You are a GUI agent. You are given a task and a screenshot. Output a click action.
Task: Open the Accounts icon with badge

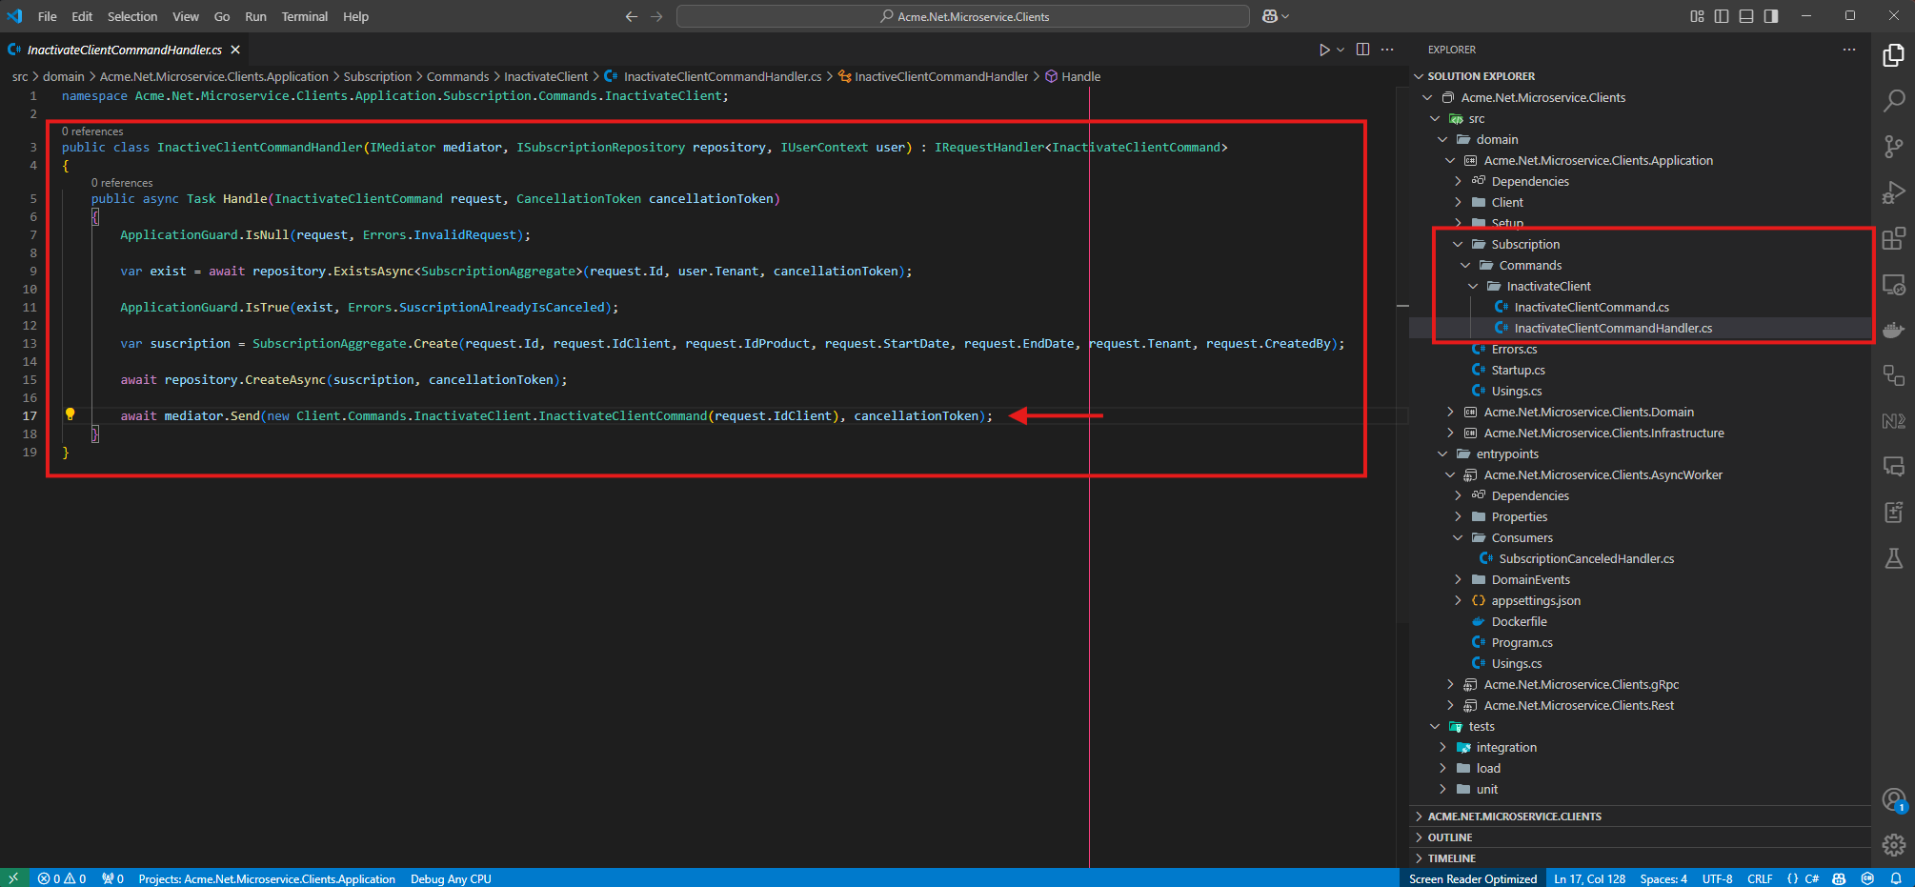click(1893, 800)
